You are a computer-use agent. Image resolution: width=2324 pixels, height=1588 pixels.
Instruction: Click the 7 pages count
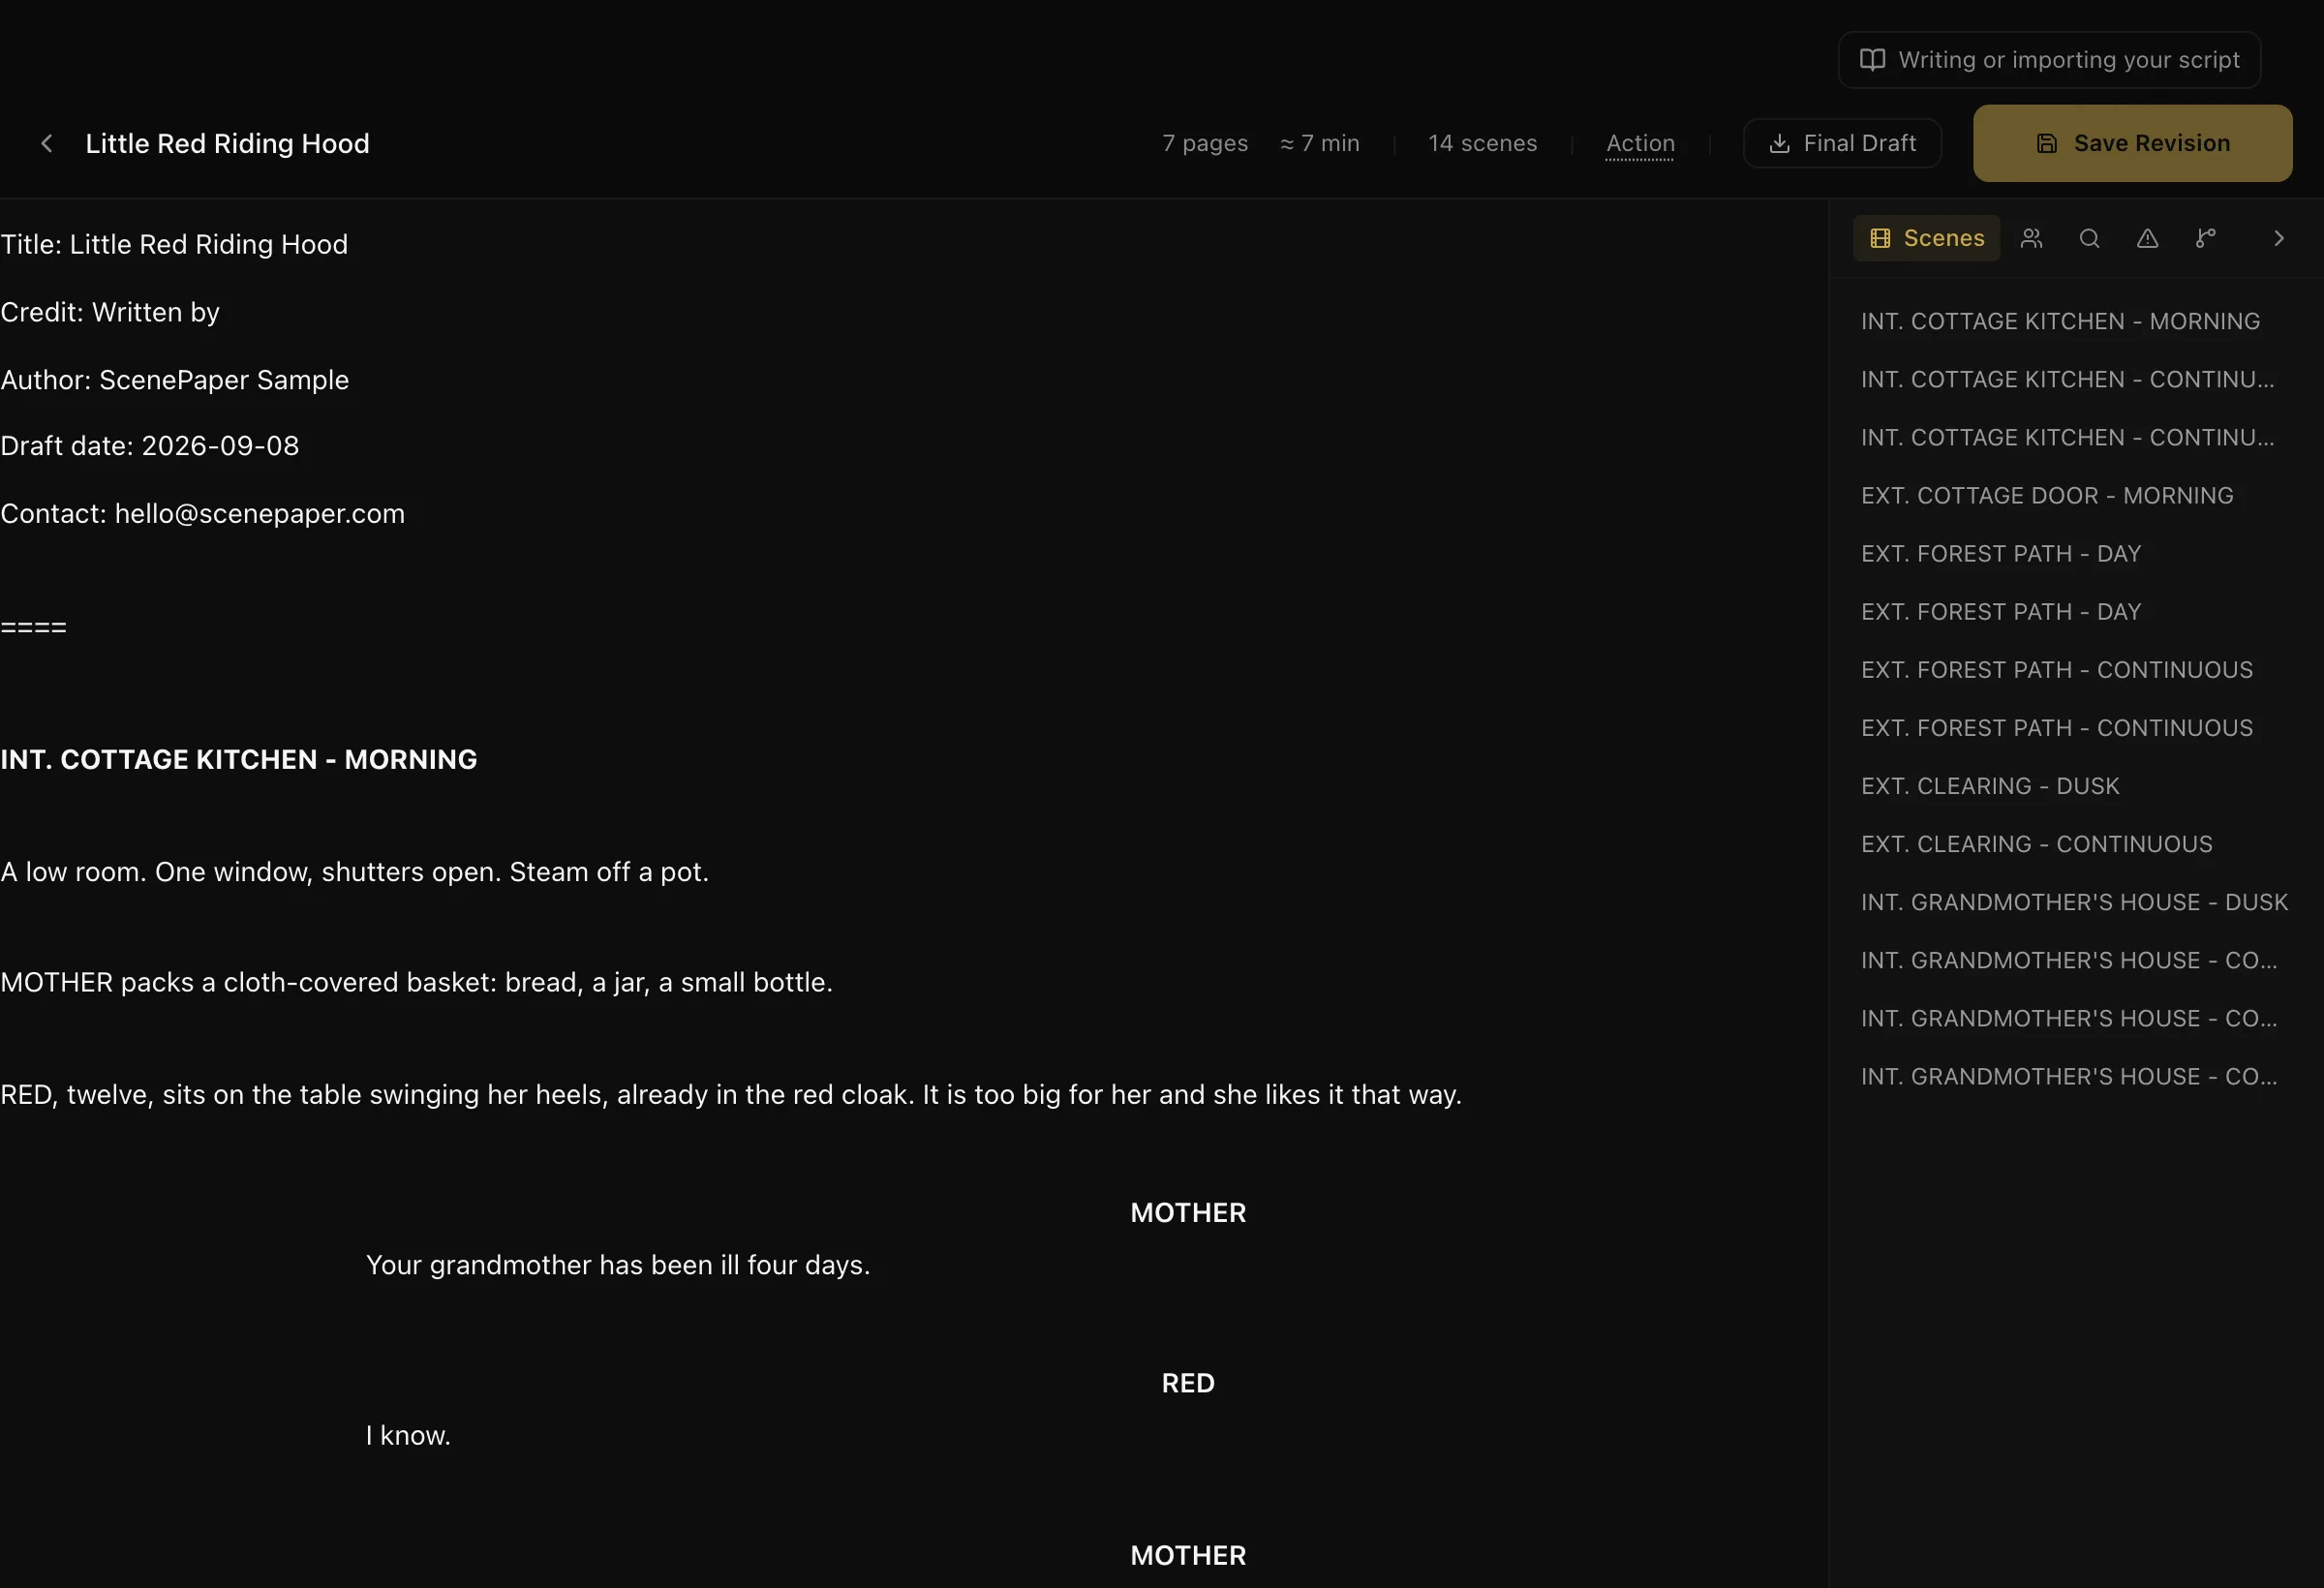(x=1204, y=143)
